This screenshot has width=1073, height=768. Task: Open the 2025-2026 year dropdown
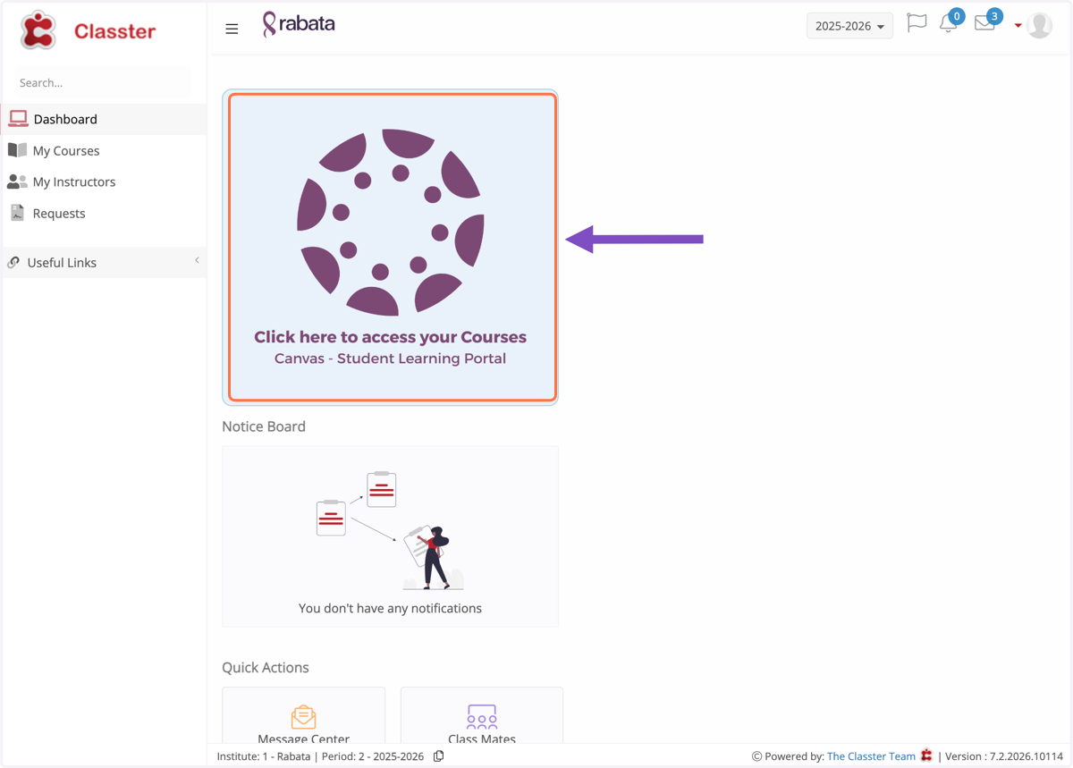pos(849,26)
